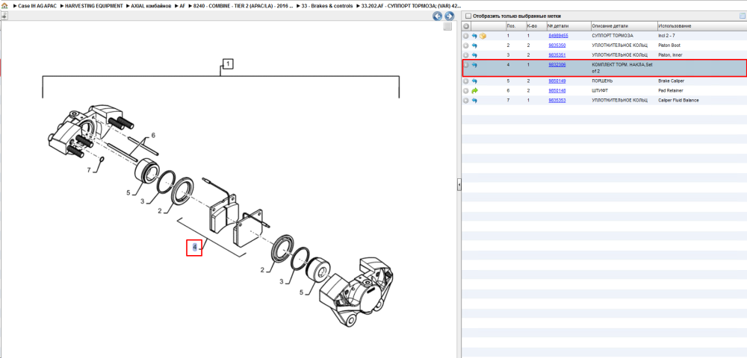The image size is (747, 358).
Task: Click the next diagram arrow button
Action: (448, 16)
